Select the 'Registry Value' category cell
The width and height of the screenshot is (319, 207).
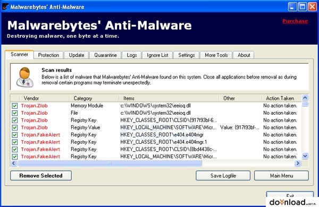86,127
